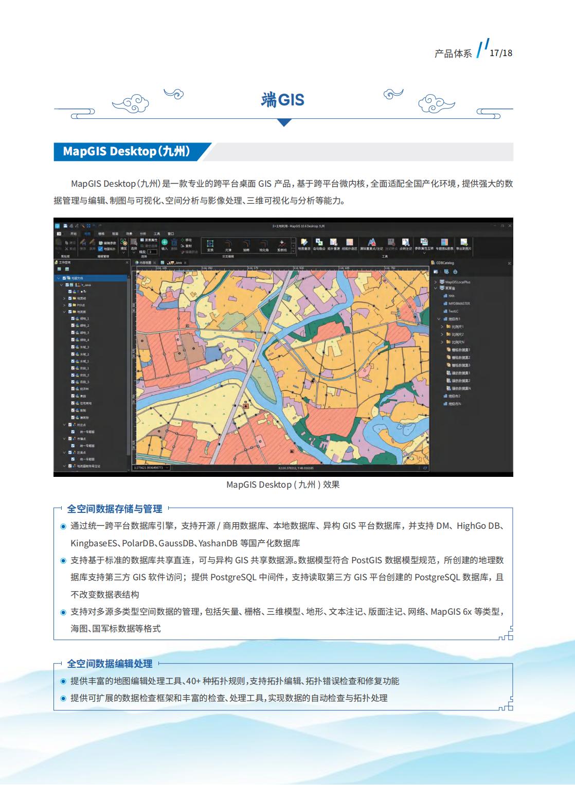575x785 pixels.
Task: Launch the 清除重复点/注记 cleanup tool
Action: [x=372, y=244]
